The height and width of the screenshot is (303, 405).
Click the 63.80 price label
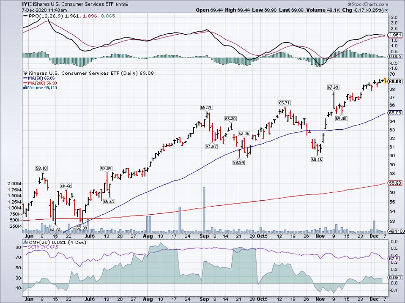point(230,119)
